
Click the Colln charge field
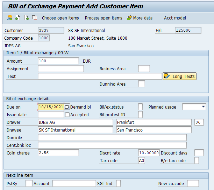(58, 153)
